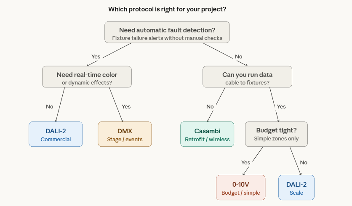352x206 pixels.
Task: Click the blue DALI-2 Commercial result box
Action: pos(56,134)
